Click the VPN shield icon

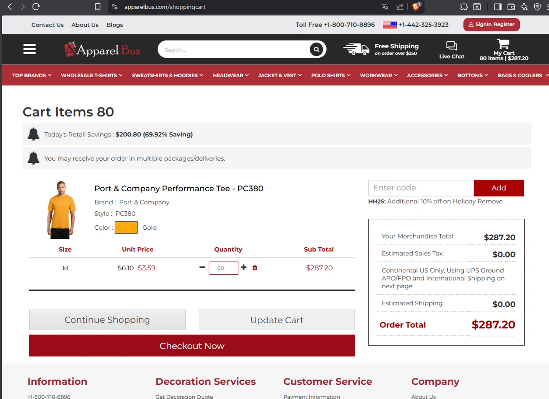click(537, 7)
